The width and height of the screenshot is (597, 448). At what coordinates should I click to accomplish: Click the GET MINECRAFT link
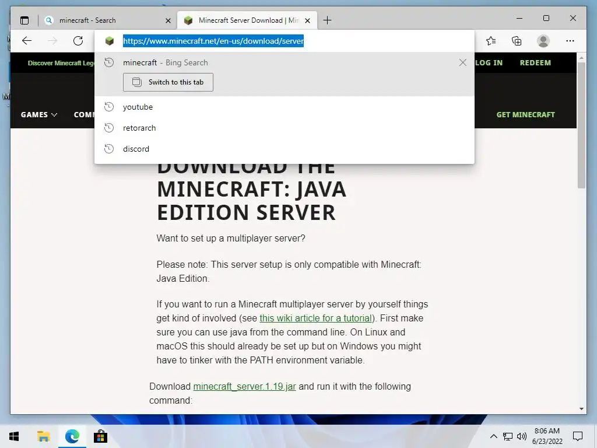click(x=525, y=115)
